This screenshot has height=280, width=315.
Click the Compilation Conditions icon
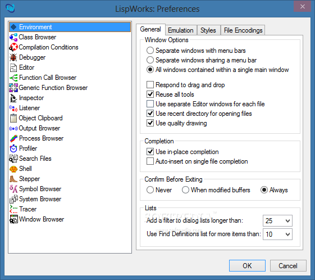13,47
